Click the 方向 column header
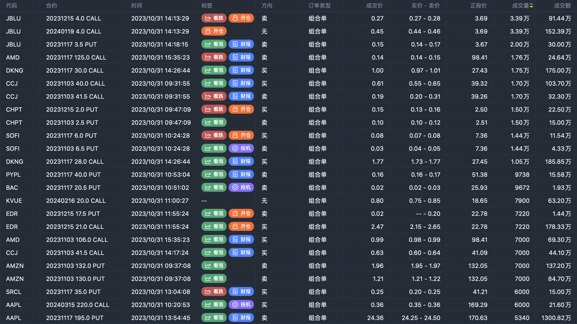Screen dimensions: 577x324 pos(267,6)
